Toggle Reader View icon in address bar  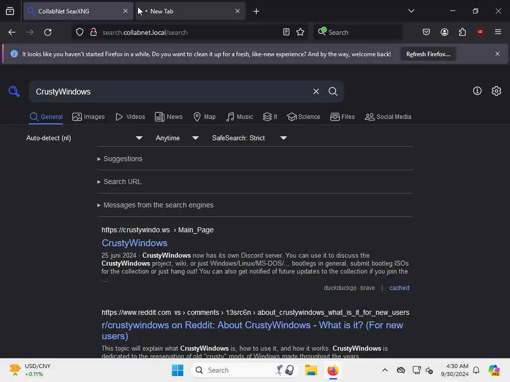[286, 32]
